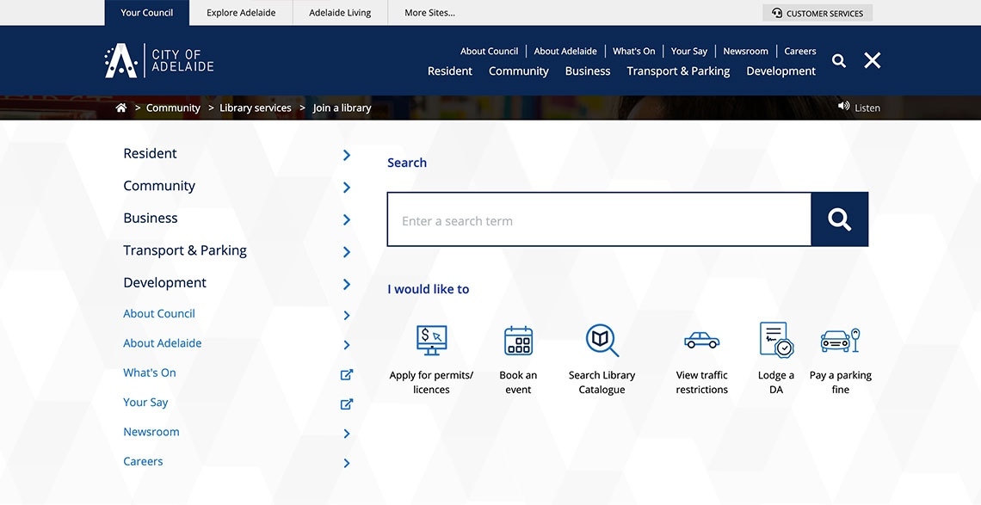Expand the About Council chevron
Viewport: 981px width, 505px height.
tap(347, 316)
